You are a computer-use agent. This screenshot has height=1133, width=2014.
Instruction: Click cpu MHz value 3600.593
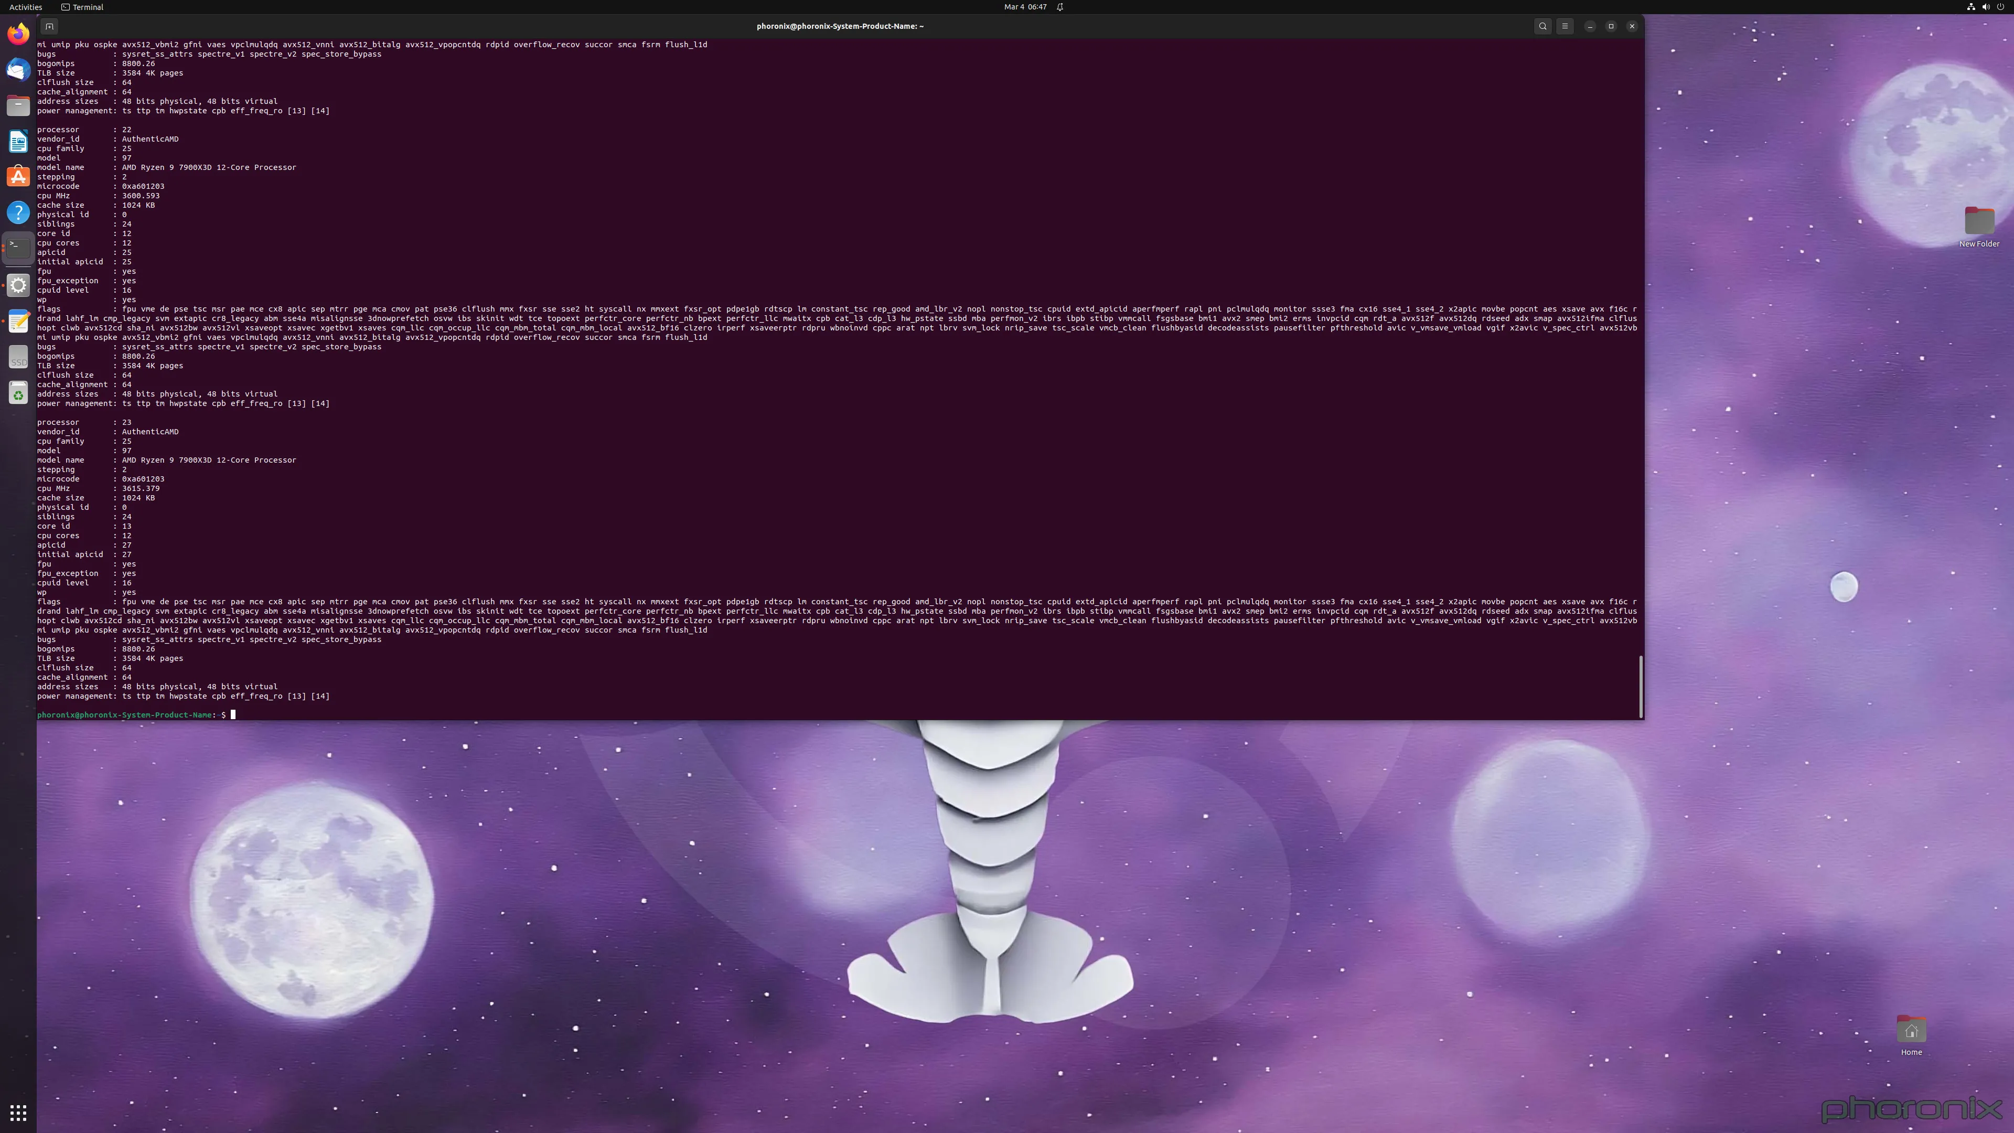pos(141,196)
